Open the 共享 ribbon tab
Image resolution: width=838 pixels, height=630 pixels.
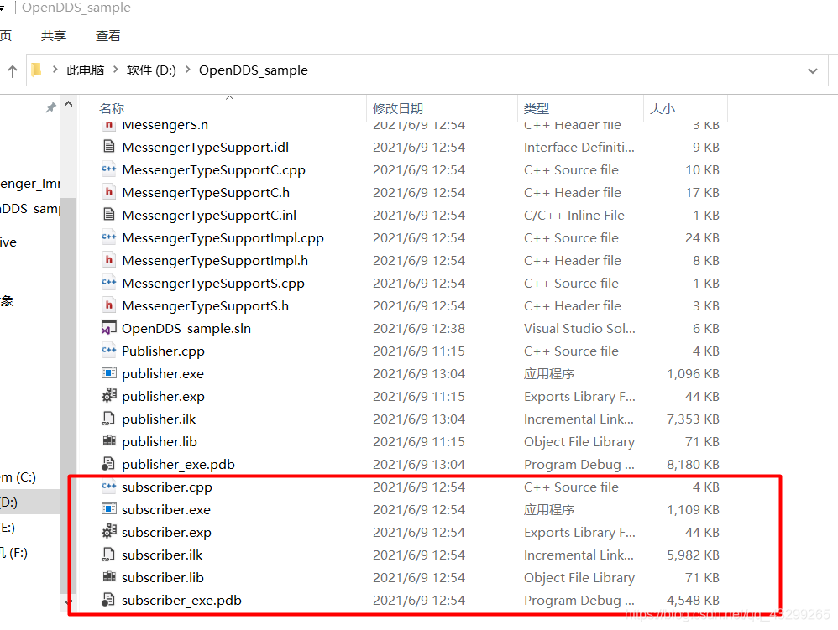[x=54, y=36]
